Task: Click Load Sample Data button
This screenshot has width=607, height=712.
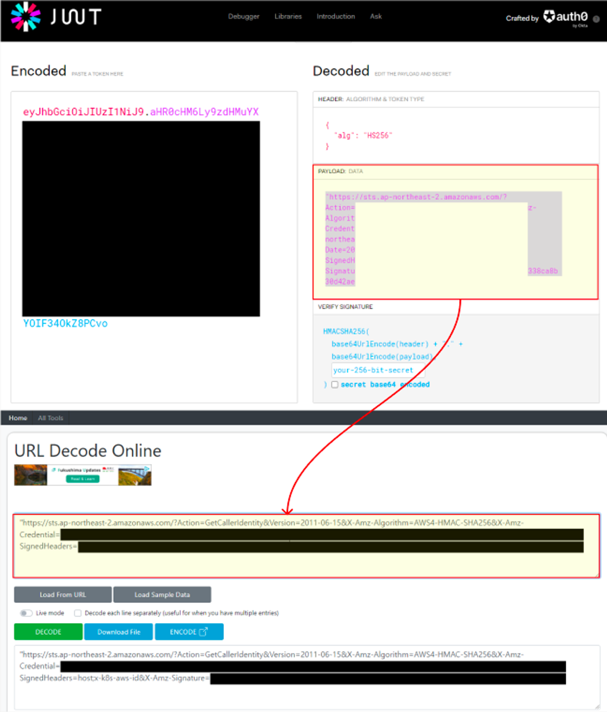Action: [x=162, y=594]
